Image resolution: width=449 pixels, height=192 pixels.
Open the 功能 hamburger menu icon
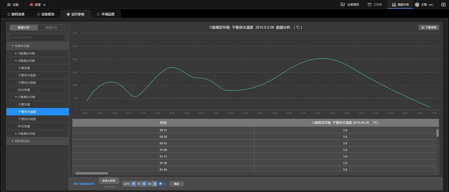click(x=9, y=5)
